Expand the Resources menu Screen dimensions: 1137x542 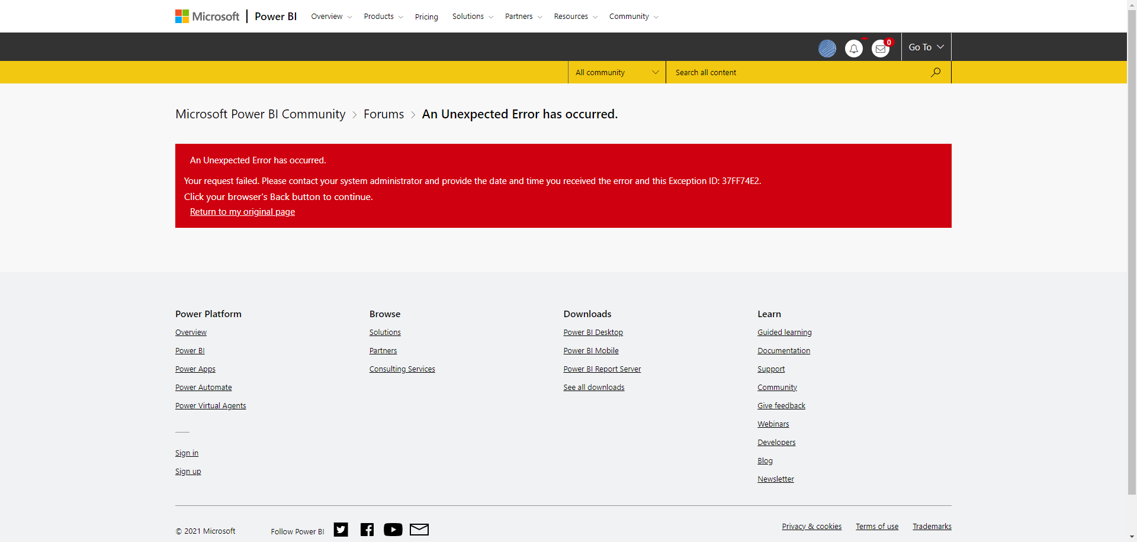coord(576,17)
